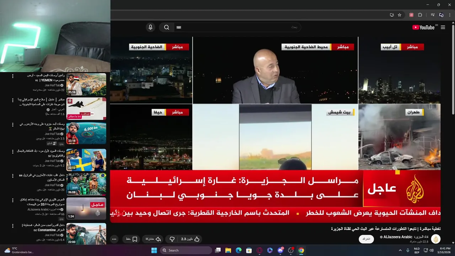
Task: Open Discord from the taskbar
Action: tap(280, 250)
